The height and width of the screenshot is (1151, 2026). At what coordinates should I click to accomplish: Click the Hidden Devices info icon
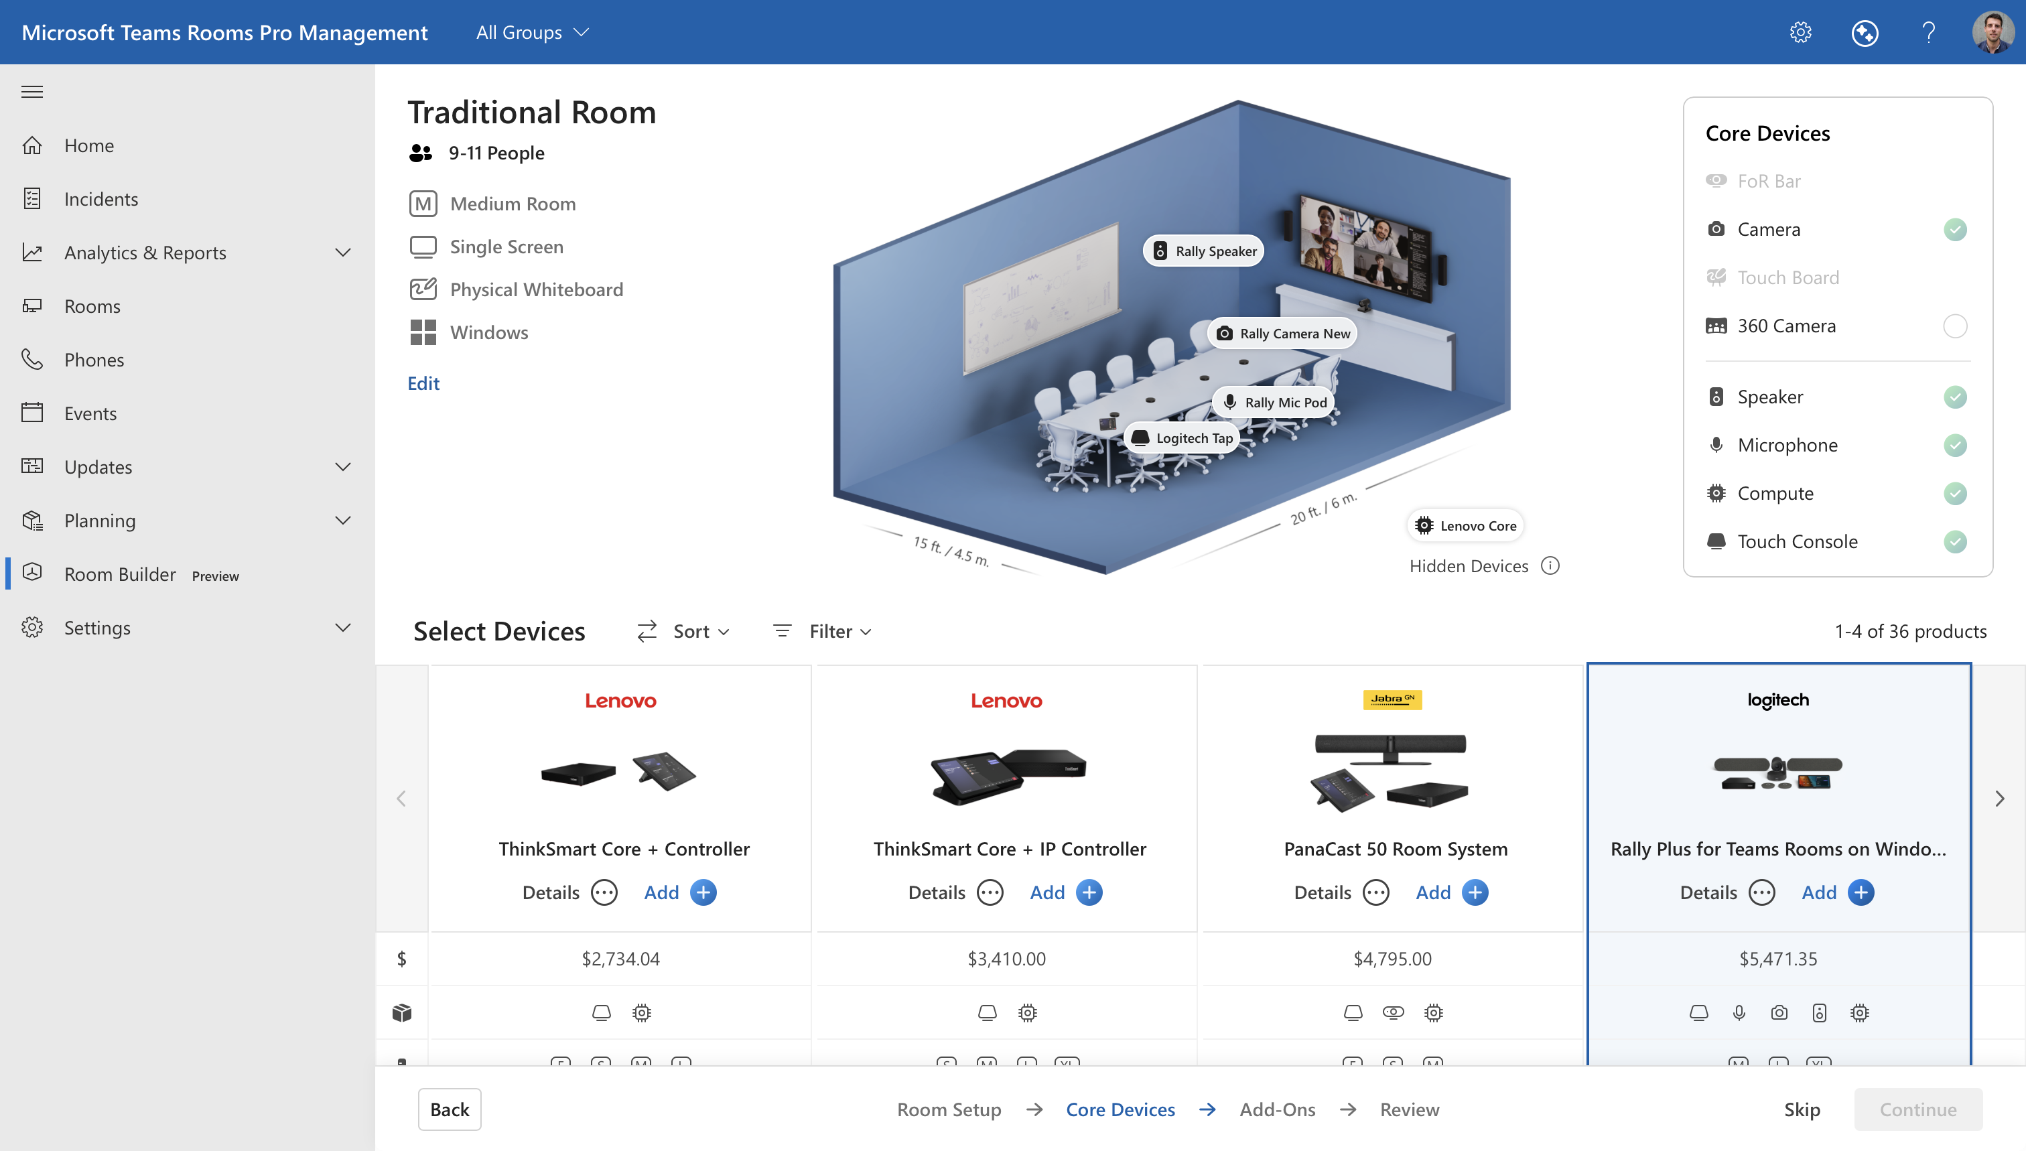[x=1550, y=566]
